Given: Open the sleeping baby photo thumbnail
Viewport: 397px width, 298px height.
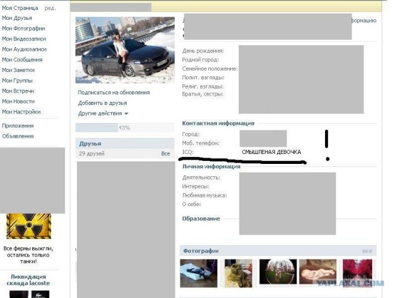Looking at the screenshot, I should click(x=318, y=272).
